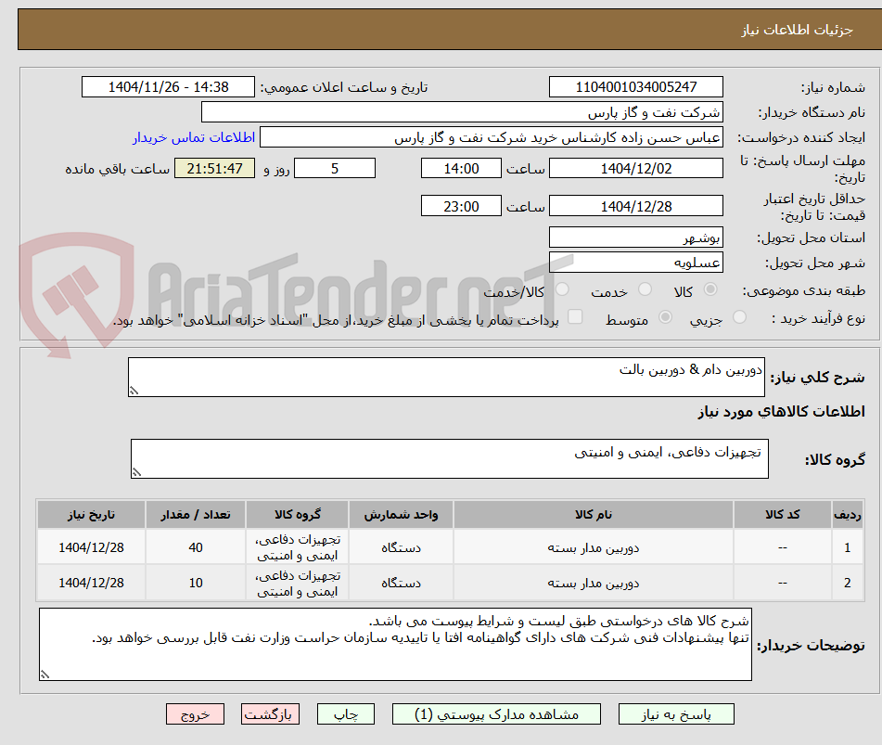The width and height of the screenshot is (882, 745).
Task: Click the requester field عباس حسن زاده
Action: [491, 137]
